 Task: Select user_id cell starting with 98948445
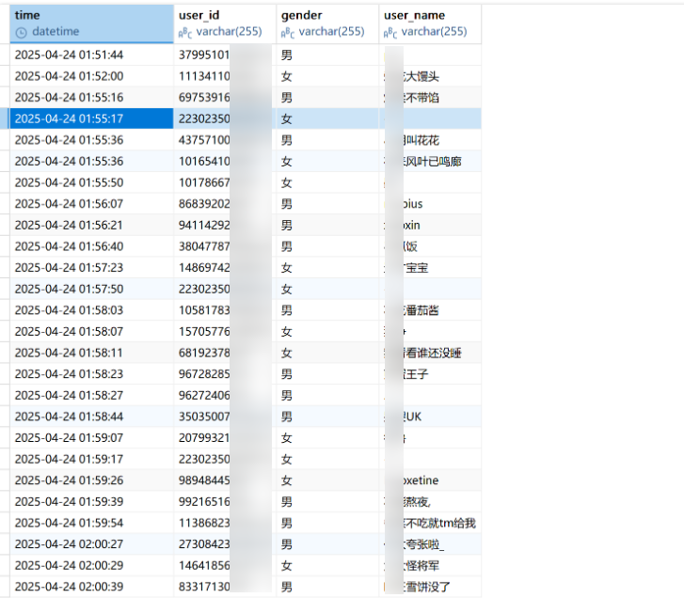[x=204, y=480]
